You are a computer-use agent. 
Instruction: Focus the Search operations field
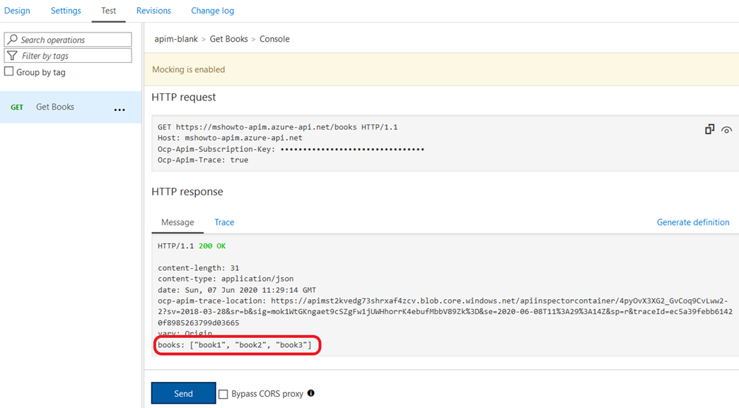tap(68, 40)
